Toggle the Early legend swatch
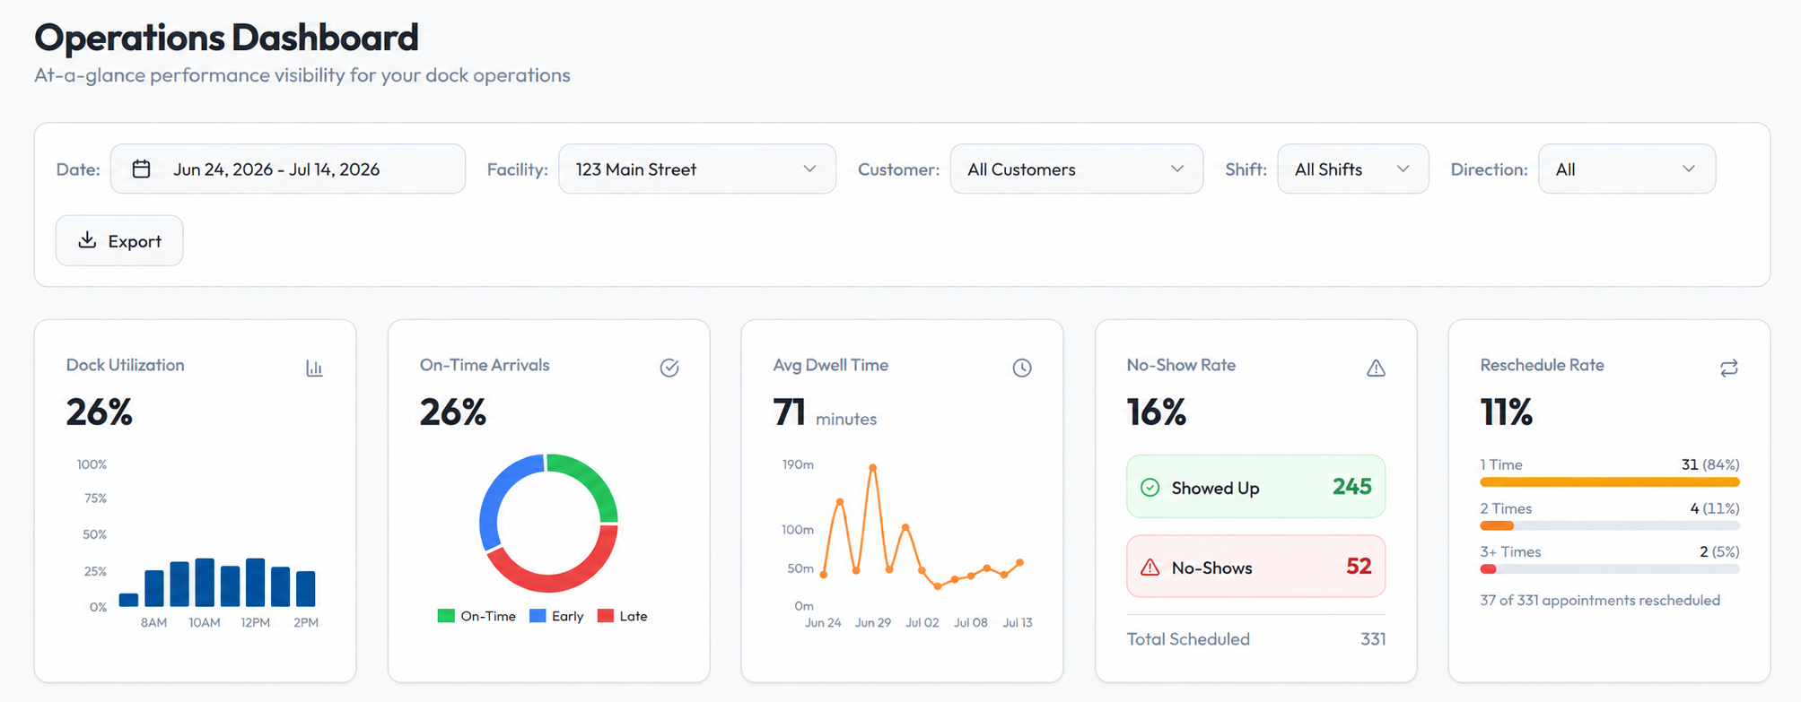1801x702 pixels. click(x=538, y=616)
